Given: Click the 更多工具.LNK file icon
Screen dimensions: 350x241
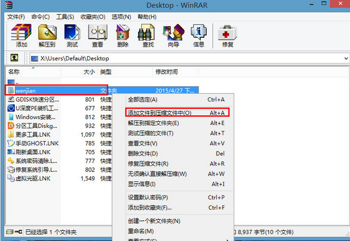Looking at the screenshot, I should click(x=11, y=135).
